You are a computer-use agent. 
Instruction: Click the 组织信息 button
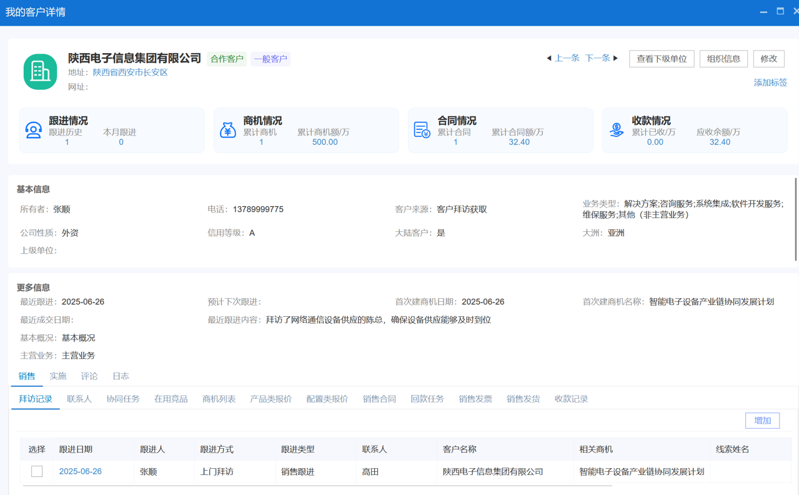click(x=723, y=58)
